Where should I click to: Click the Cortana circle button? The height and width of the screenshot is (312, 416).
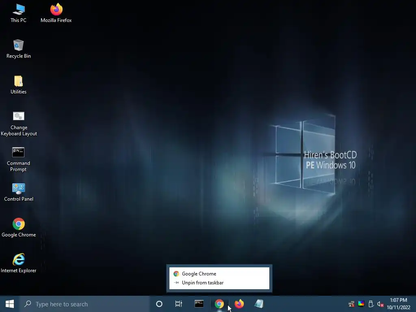[159, 304]
